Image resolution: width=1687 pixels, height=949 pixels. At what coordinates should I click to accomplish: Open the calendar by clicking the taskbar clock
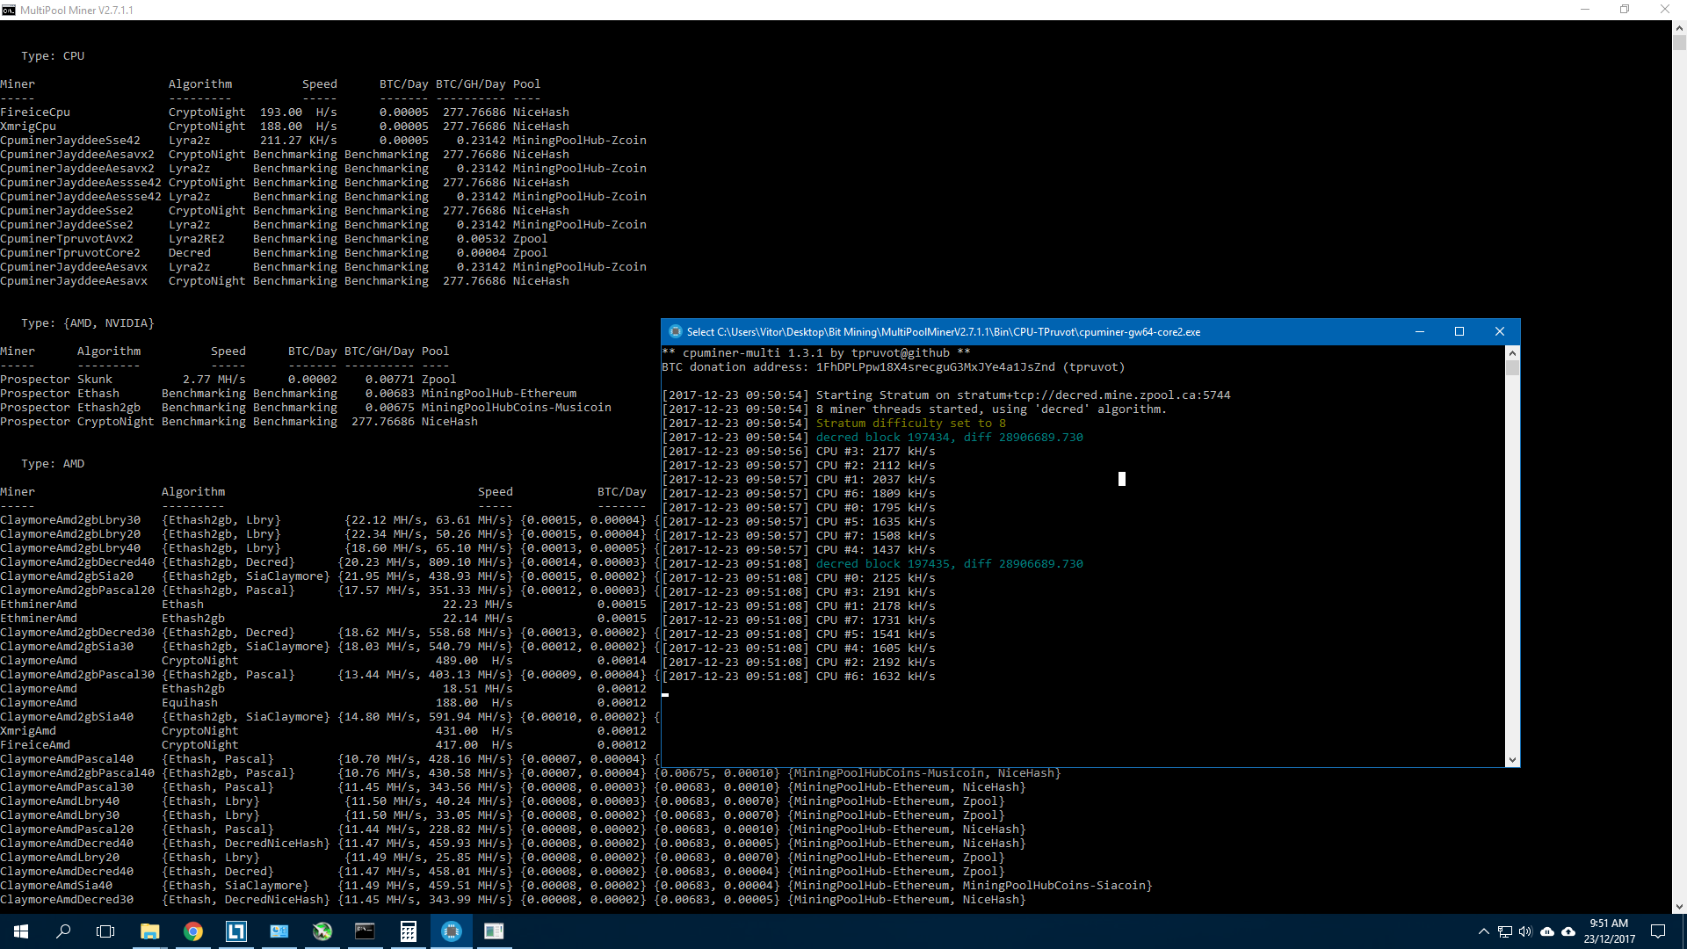point(1609,931)
